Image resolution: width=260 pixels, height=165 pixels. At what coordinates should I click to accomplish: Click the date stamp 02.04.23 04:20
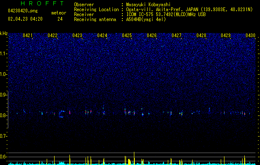pos(25,19)
